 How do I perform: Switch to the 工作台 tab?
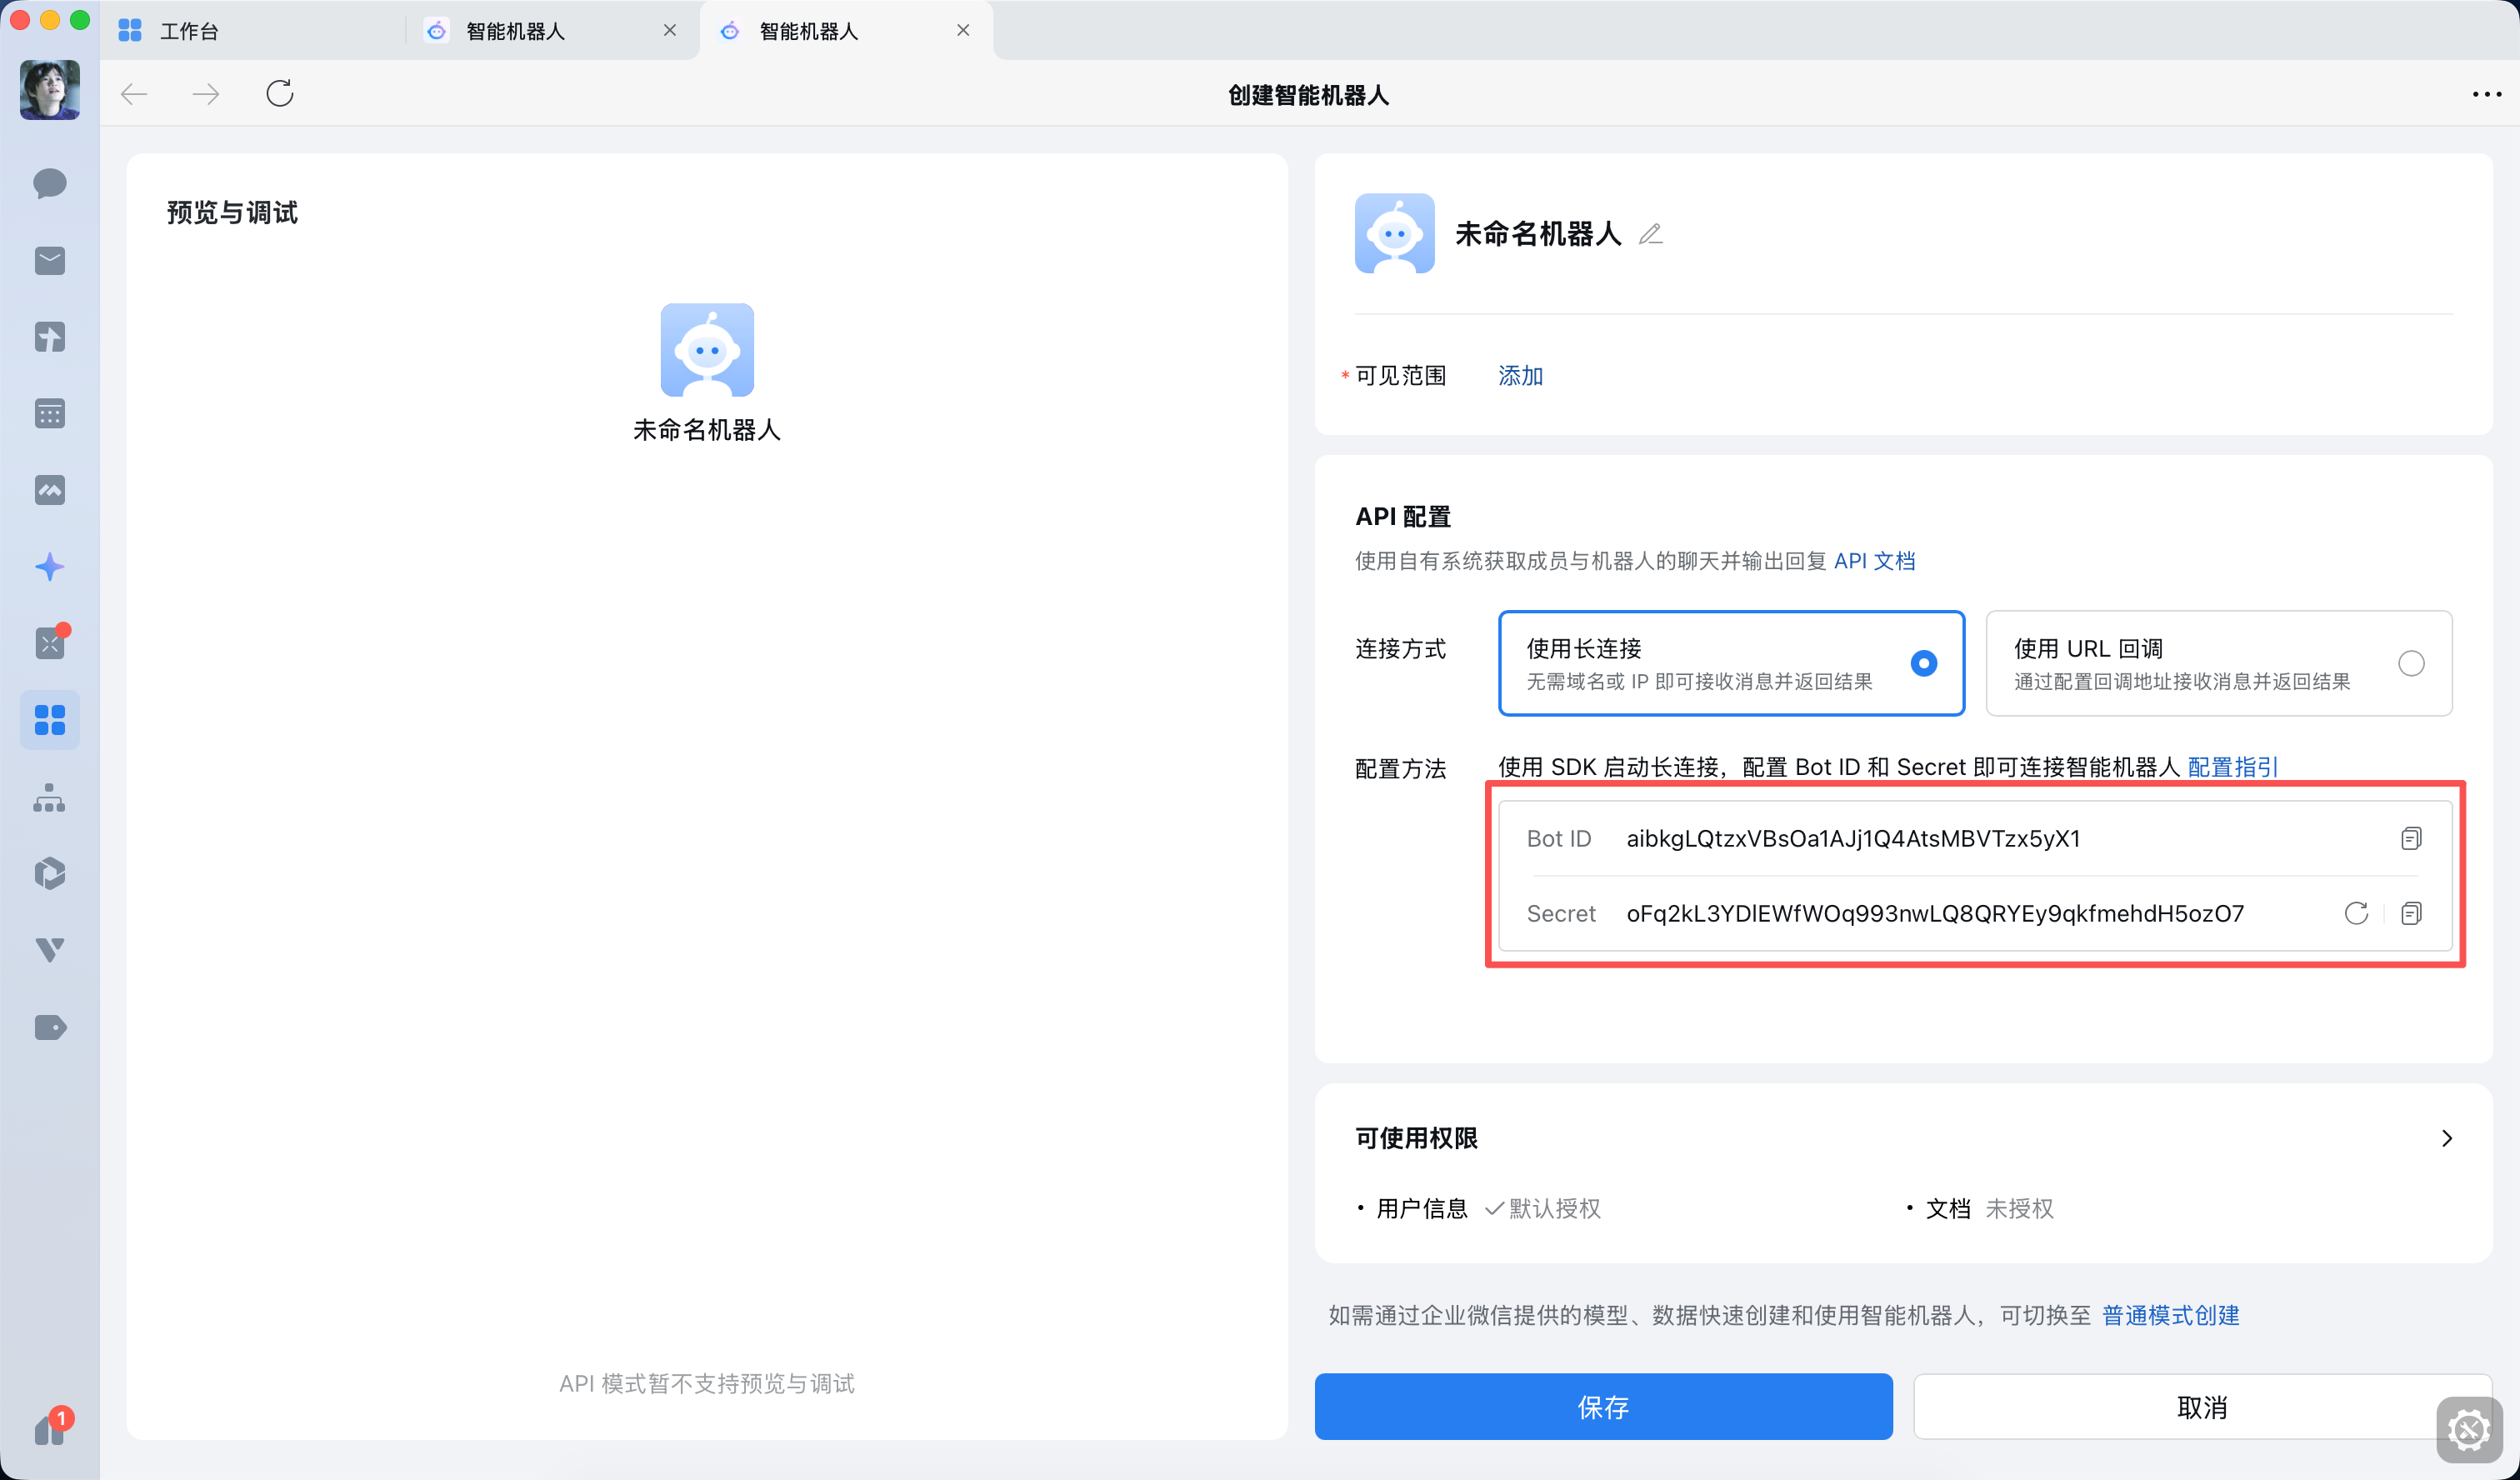pyautogui.click(x=189, y=30)
